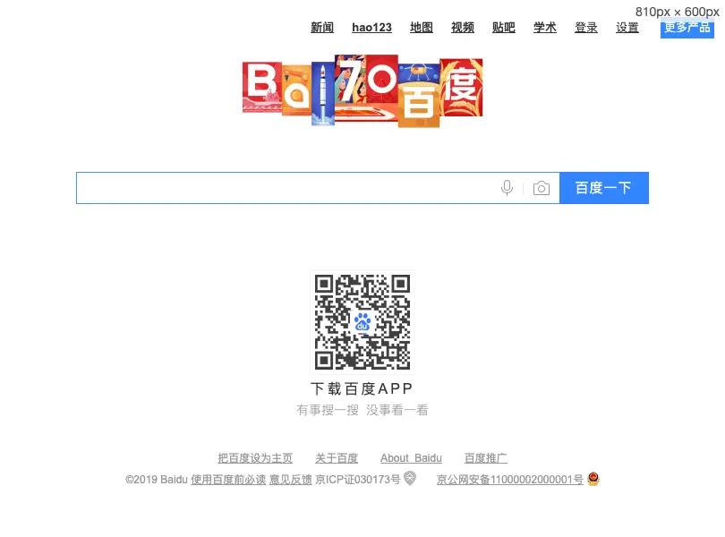Click the 百度一下 search button
This screenshot has height=537, width=725.
pos(604,188)
